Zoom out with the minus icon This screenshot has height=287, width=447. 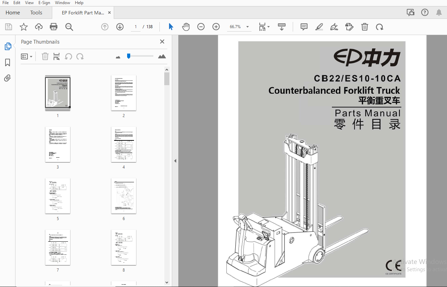click(201, 27)
